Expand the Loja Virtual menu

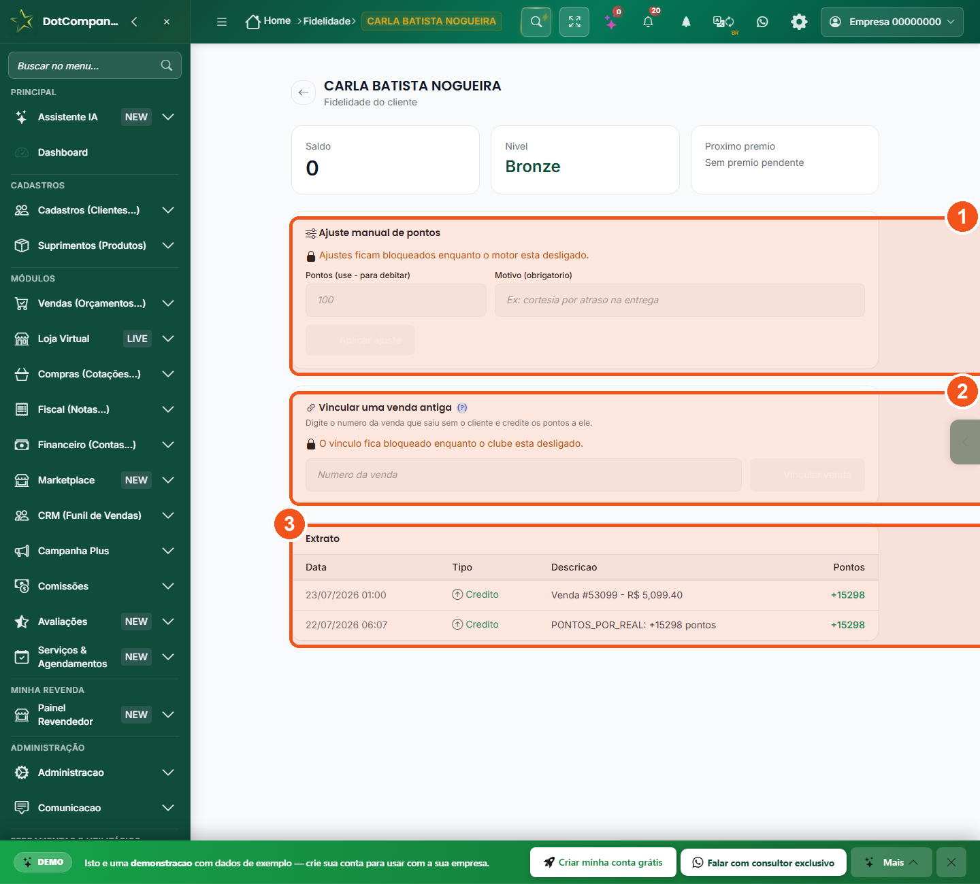pos(95,339)
